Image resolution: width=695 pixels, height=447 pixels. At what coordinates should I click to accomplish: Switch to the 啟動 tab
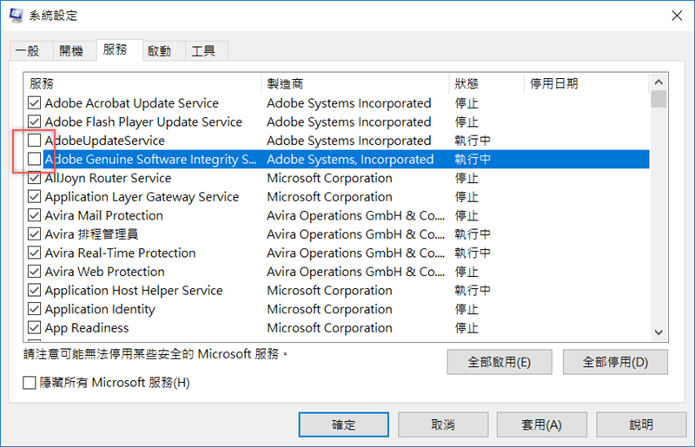point(159,51)
